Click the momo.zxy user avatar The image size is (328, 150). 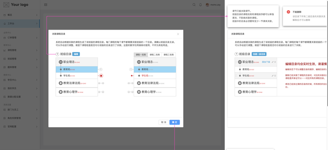tap(207, 5)
